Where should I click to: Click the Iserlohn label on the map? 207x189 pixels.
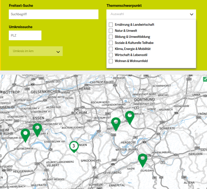[x=195, y=154]
